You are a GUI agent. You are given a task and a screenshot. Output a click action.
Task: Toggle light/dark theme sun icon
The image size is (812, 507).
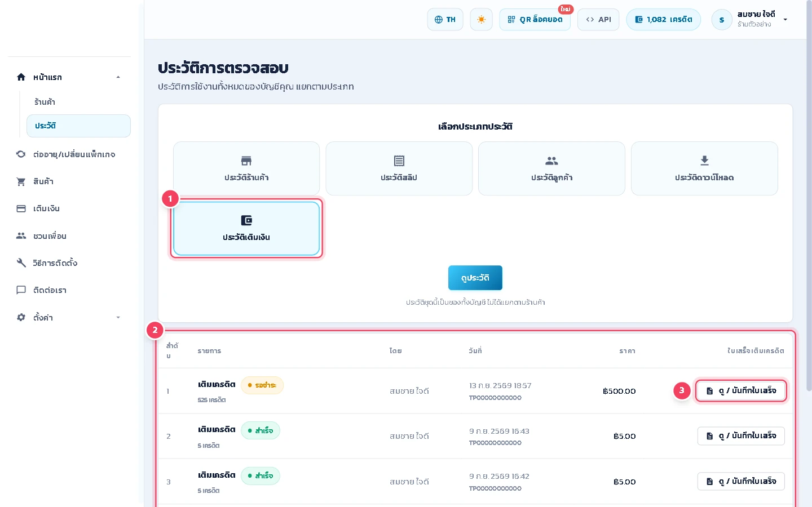tap(481, 19)
